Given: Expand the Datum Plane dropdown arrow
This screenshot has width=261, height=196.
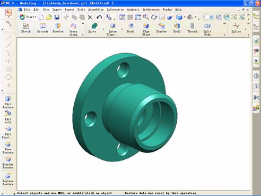Looking at the screenshot, I should tap(122, 29).
